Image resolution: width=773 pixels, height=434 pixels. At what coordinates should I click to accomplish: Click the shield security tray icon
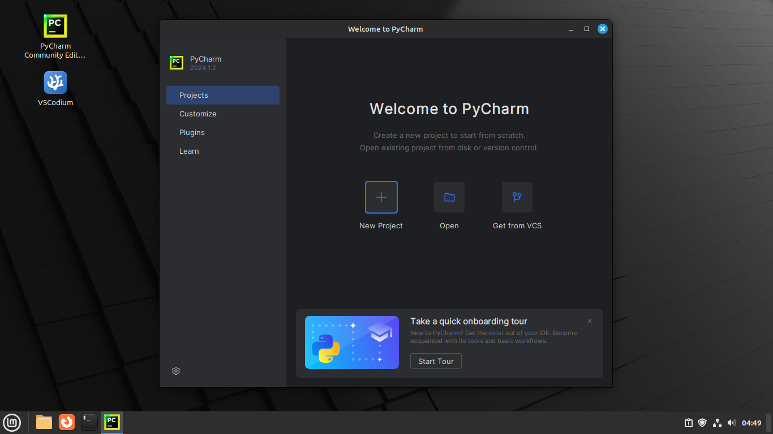point(702,423)
